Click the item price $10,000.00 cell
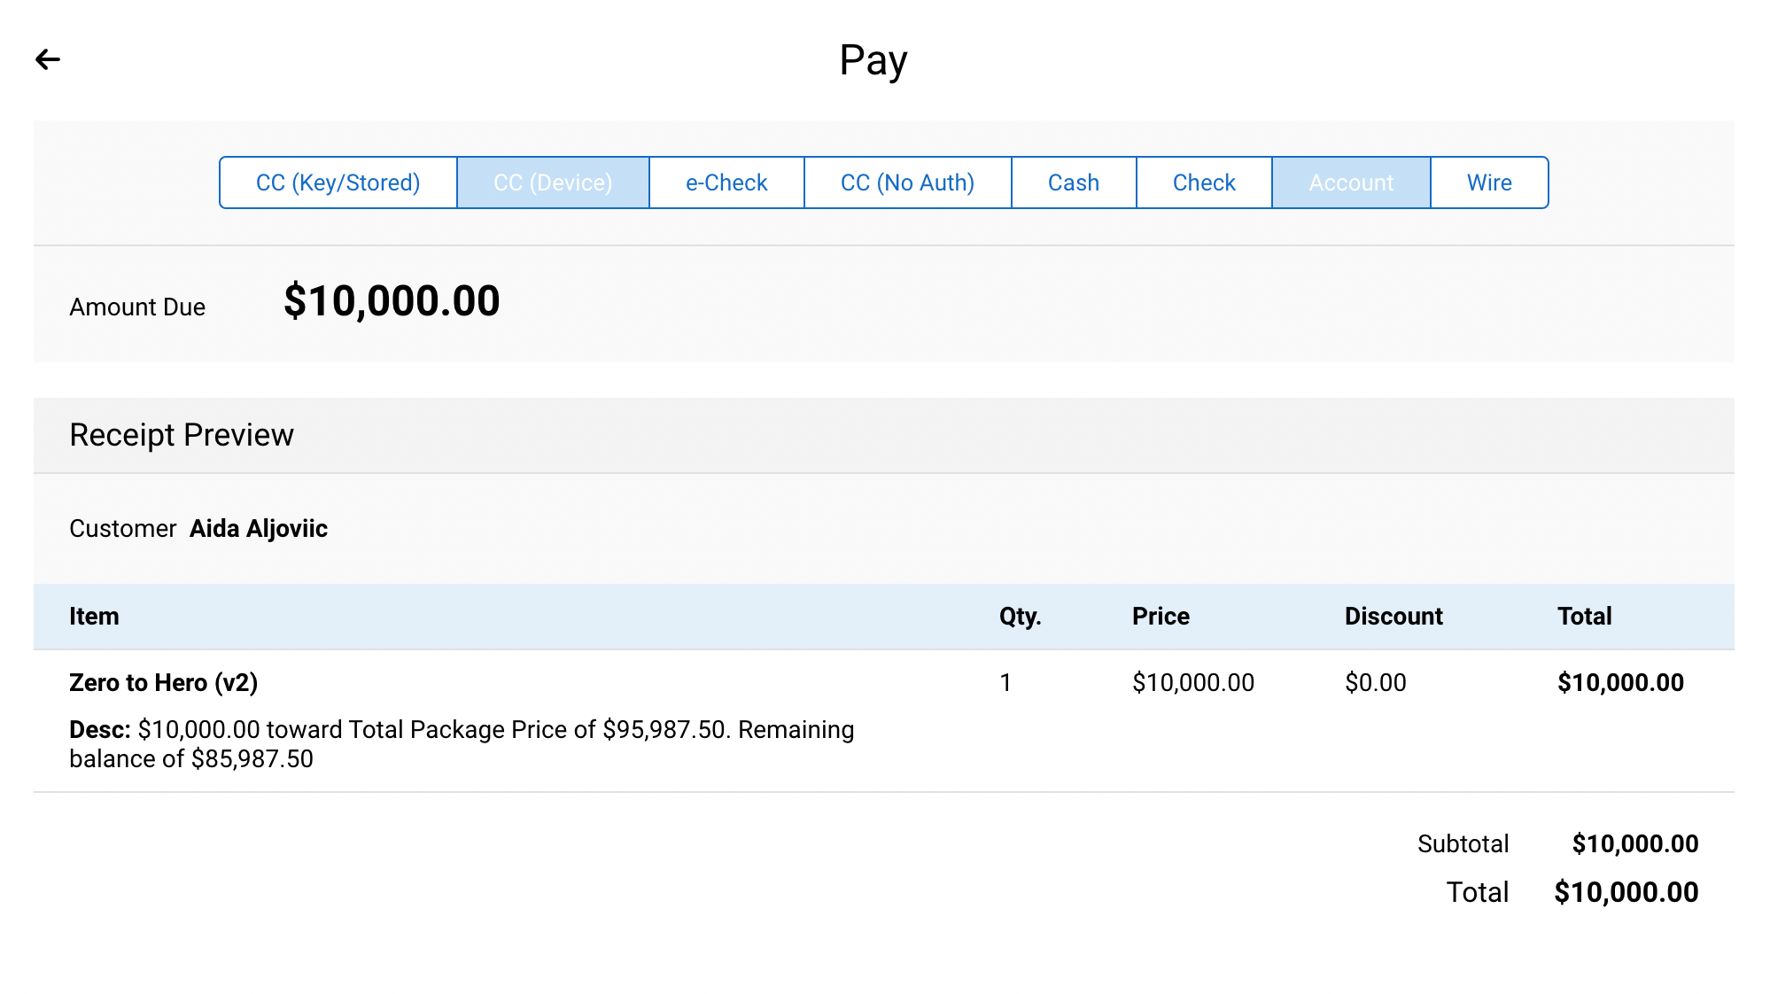This screenshot has height=994, width=1770. (1193, 683)
